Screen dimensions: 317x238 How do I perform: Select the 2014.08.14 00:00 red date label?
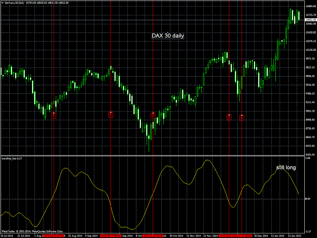click(54, 236)
